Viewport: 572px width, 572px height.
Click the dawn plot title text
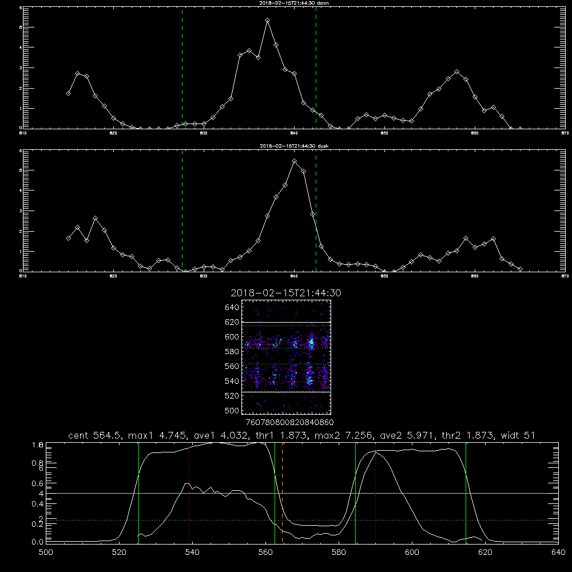click(294, 3)
